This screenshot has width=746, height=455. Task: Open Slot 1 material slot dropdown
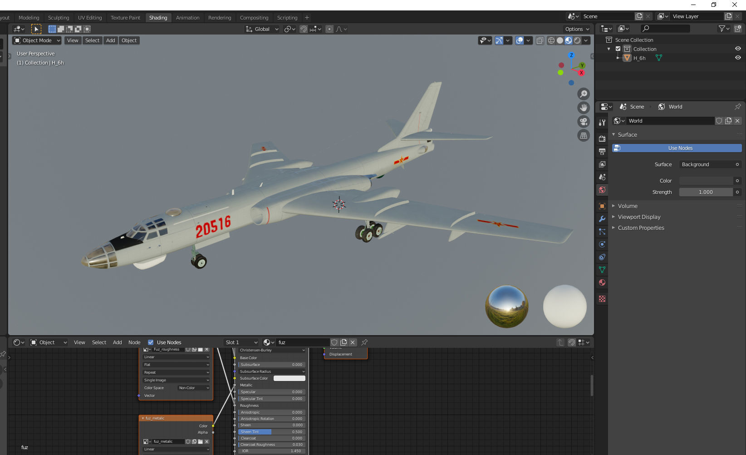coord(241,342)
